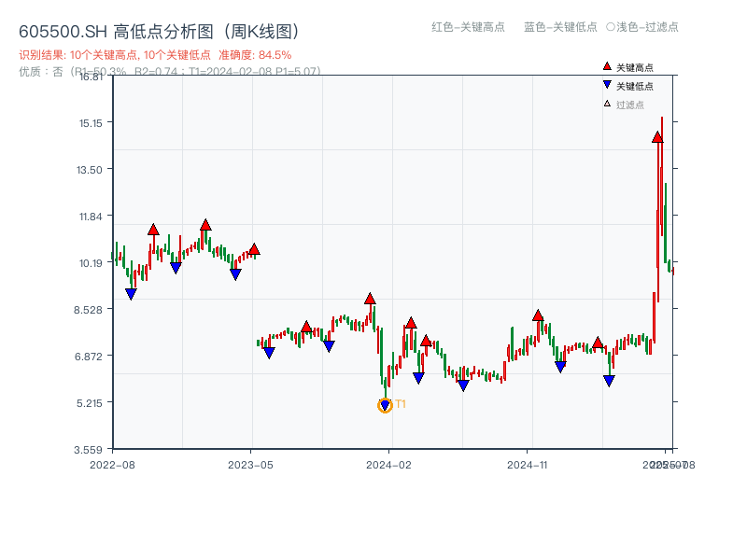The height and width of the screenshot is (560, 747).
Task: Click the blue triangle in the 关键低点 legend
Action: pyautogui.click(x=607, y=85)
